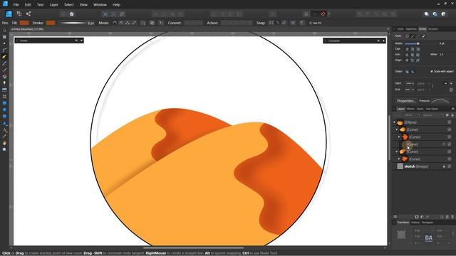Select the View hand tool
456x256 pixels.
point(4,143)
